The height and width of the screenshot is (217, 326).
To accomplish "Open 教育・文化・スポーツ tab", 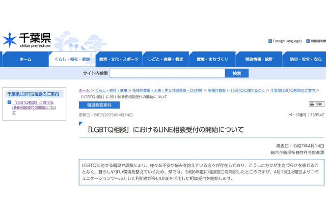I will [x=119, y=59].
